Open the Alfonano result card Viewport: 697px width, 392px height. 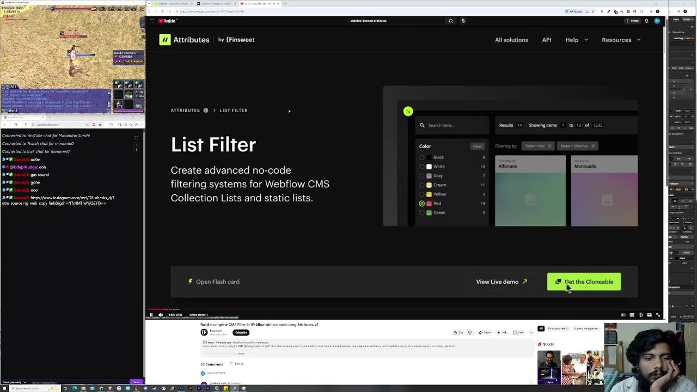tap(530, 191)
